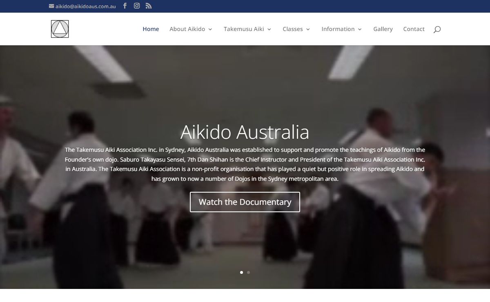Expand the Classes dropdown chevron
This screenshot has height=302, width=490.
click(x=308, y=29)
